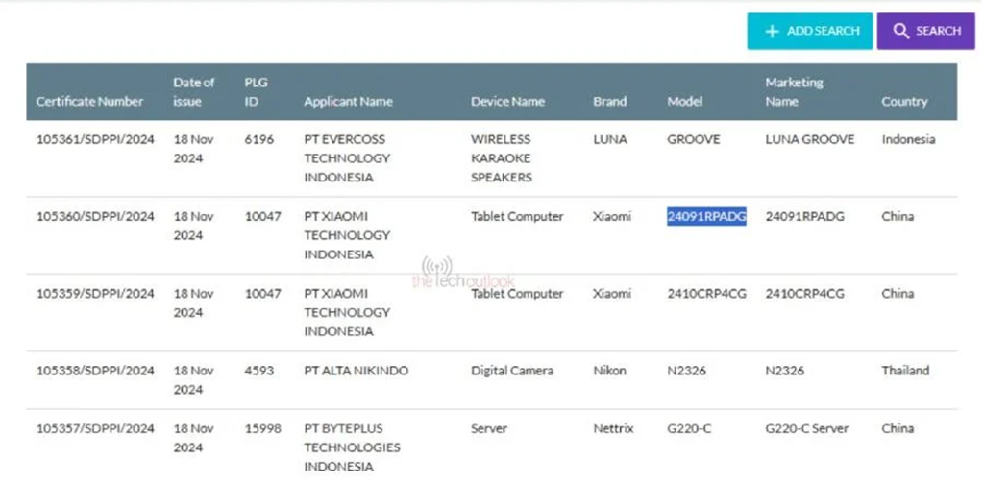Screen dimensions: 984x483
Task: Click certificate number 105359/SDPPI/2024
Action: coord(95,293)
